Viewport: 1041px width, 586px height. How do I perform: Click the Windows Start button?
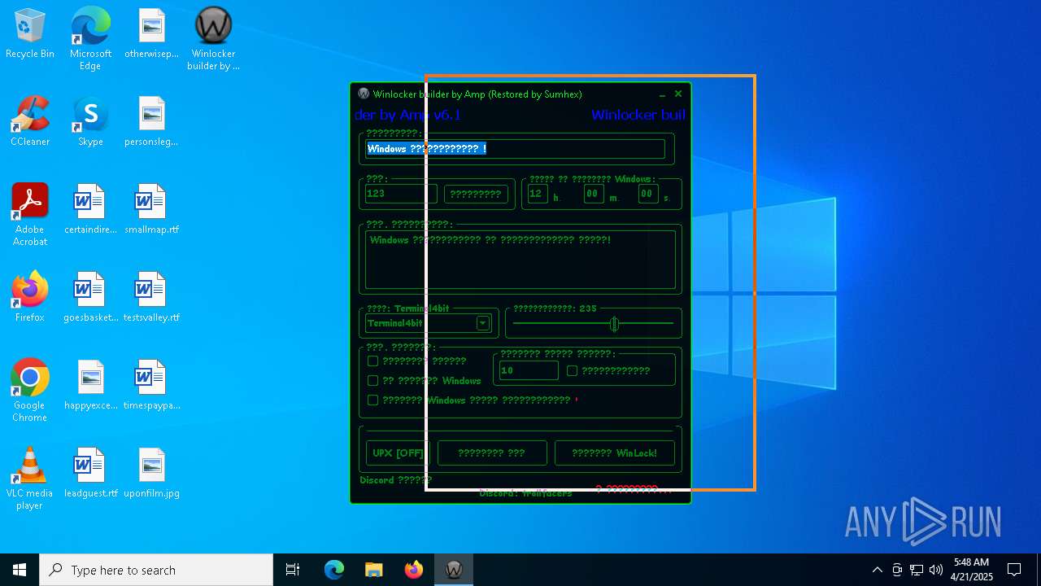click(x=20, y=570)
